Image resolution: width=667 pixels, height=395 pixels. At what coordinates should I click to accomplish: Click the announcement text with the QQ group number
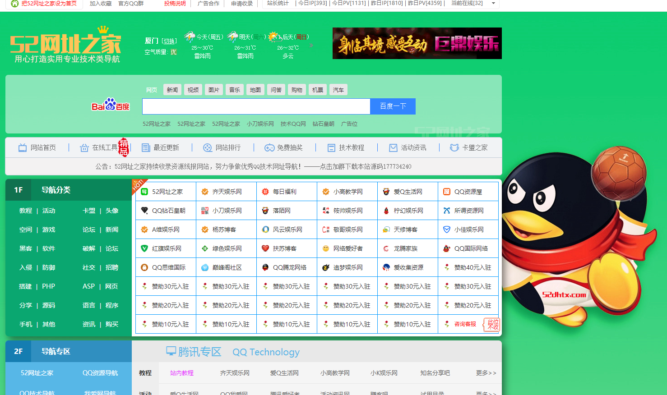(x=254, y=166)
